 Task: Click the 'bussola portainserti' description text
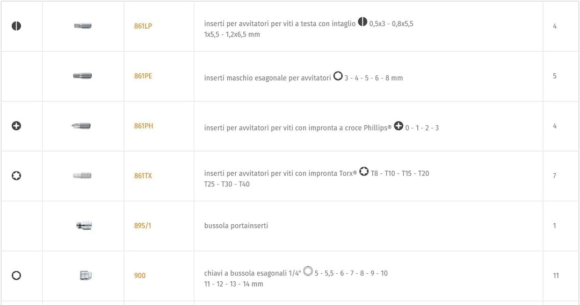pos(236,226)
